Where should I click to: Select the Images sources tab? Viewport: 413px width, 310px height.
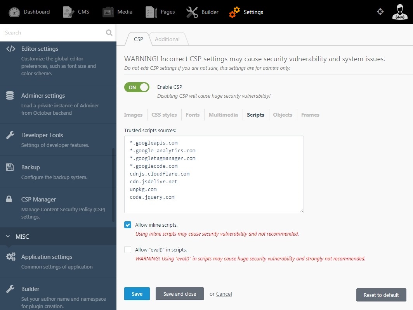tap(133, 115)
